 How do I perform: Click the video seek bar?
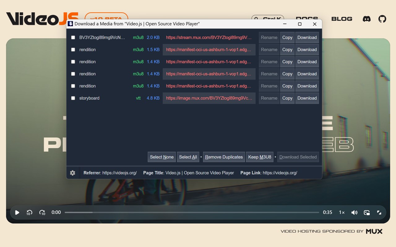(x=192, y=212)
